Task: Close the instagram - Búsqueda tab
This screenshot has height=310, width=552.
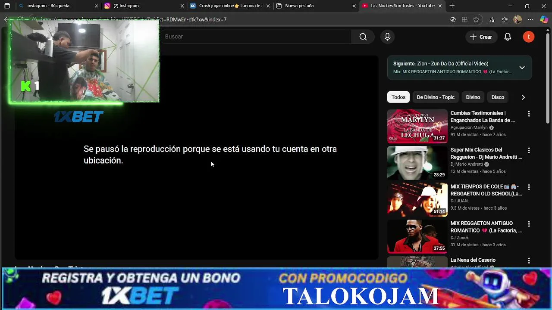Action: tap(96, 6)
